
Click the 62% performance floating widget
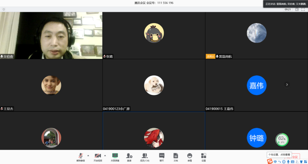[x=282, y=139]
